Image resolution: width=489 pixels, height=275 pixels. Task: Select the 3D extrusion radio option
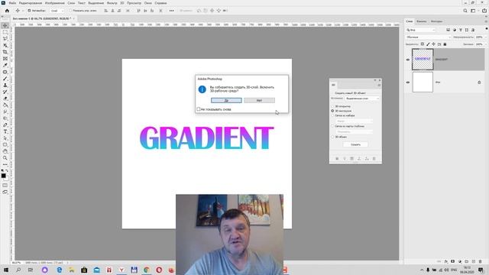pos(332,111)
